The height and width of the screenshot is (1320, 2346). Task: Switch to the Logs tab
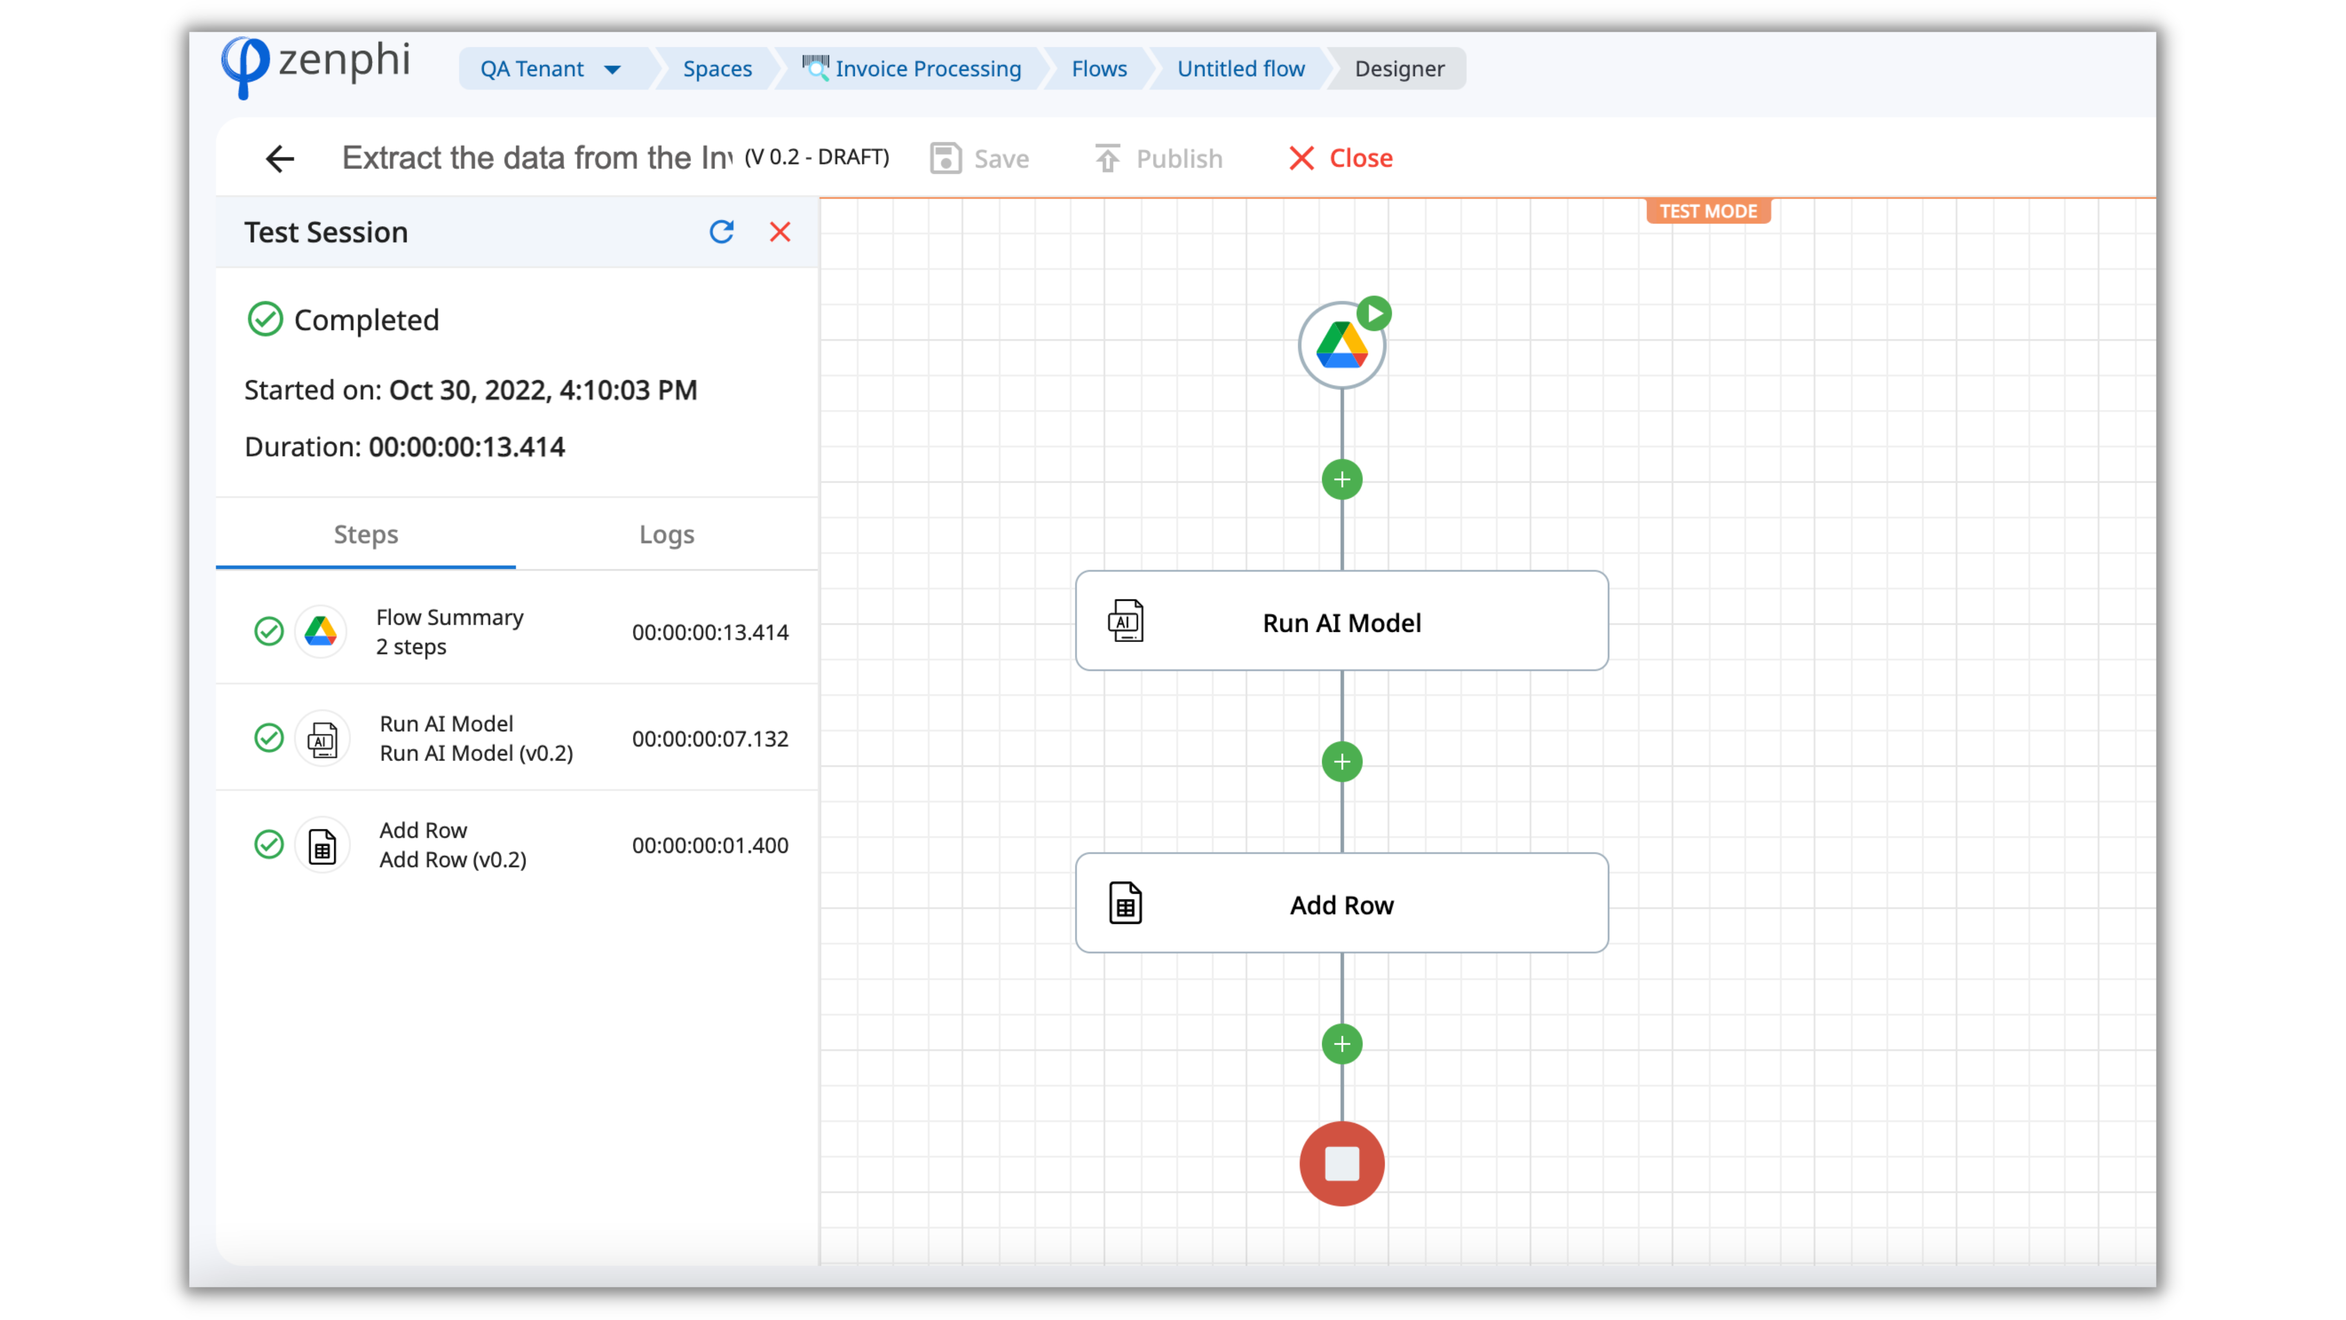click(666, 535)
